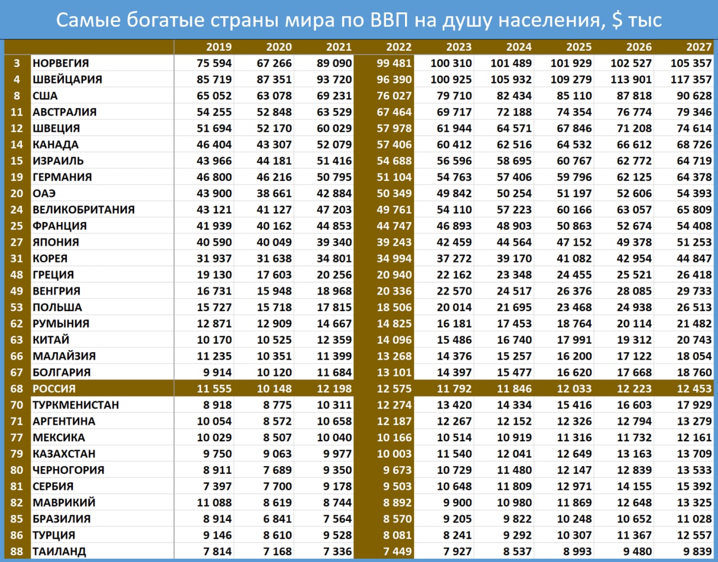Select the ТАИЛАНД country cell

(59, 551)
